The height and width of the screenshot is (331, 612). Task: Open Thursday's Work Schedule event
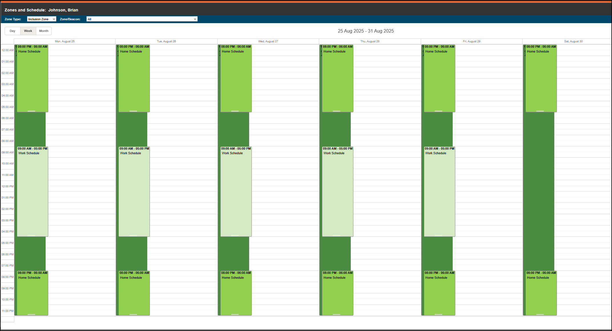[337, 191]
